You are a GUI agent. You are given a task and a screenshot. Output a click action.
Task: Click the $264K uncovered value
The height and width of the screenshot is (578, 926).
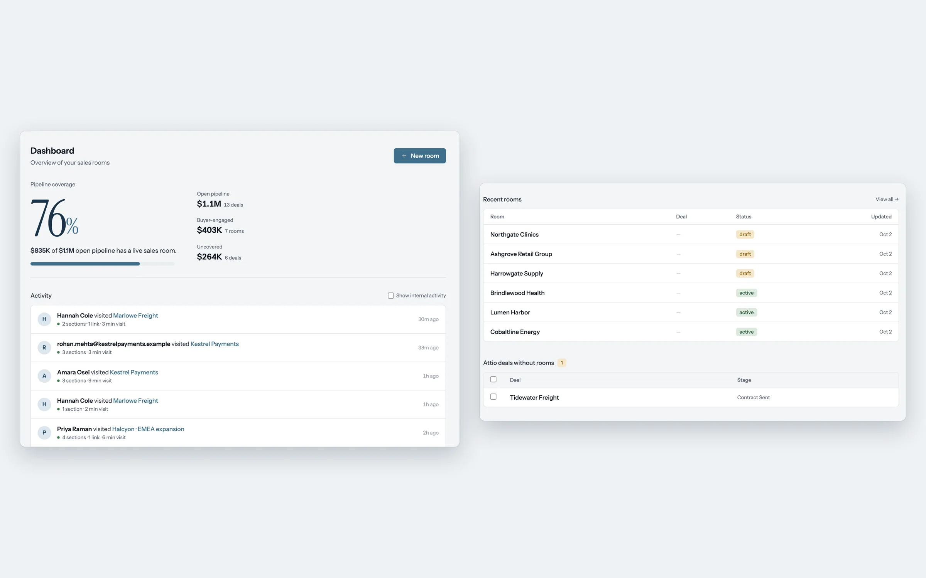[209, 257]
